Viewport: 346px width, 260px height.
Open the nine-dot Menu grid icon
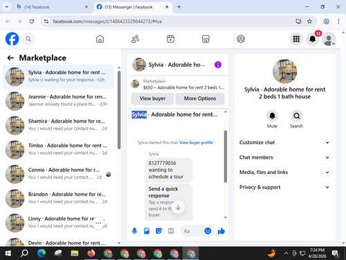[296, 39]
